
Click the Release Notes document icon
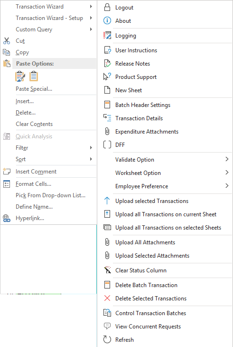[107, 64]
